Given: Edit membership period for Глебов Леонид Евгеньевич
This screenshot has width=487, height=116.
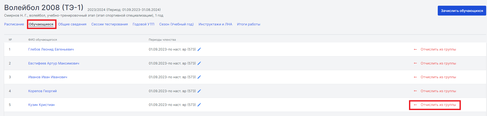Looking at the screenshot, I should click(199, 49).
